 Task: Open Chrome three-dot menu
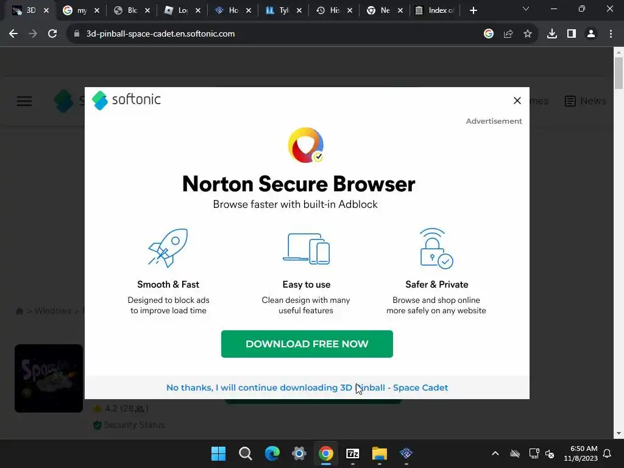coord(611,34)
